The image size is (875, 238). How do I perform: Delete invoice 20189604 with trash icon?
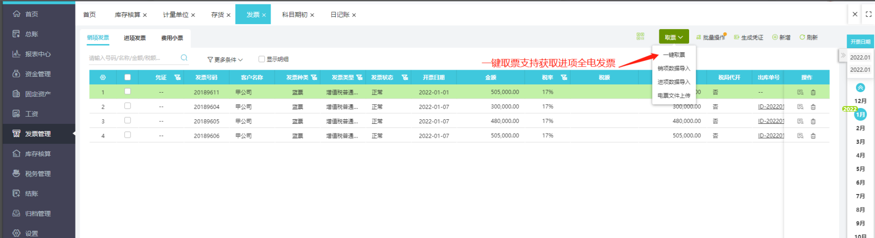[813, 107]
